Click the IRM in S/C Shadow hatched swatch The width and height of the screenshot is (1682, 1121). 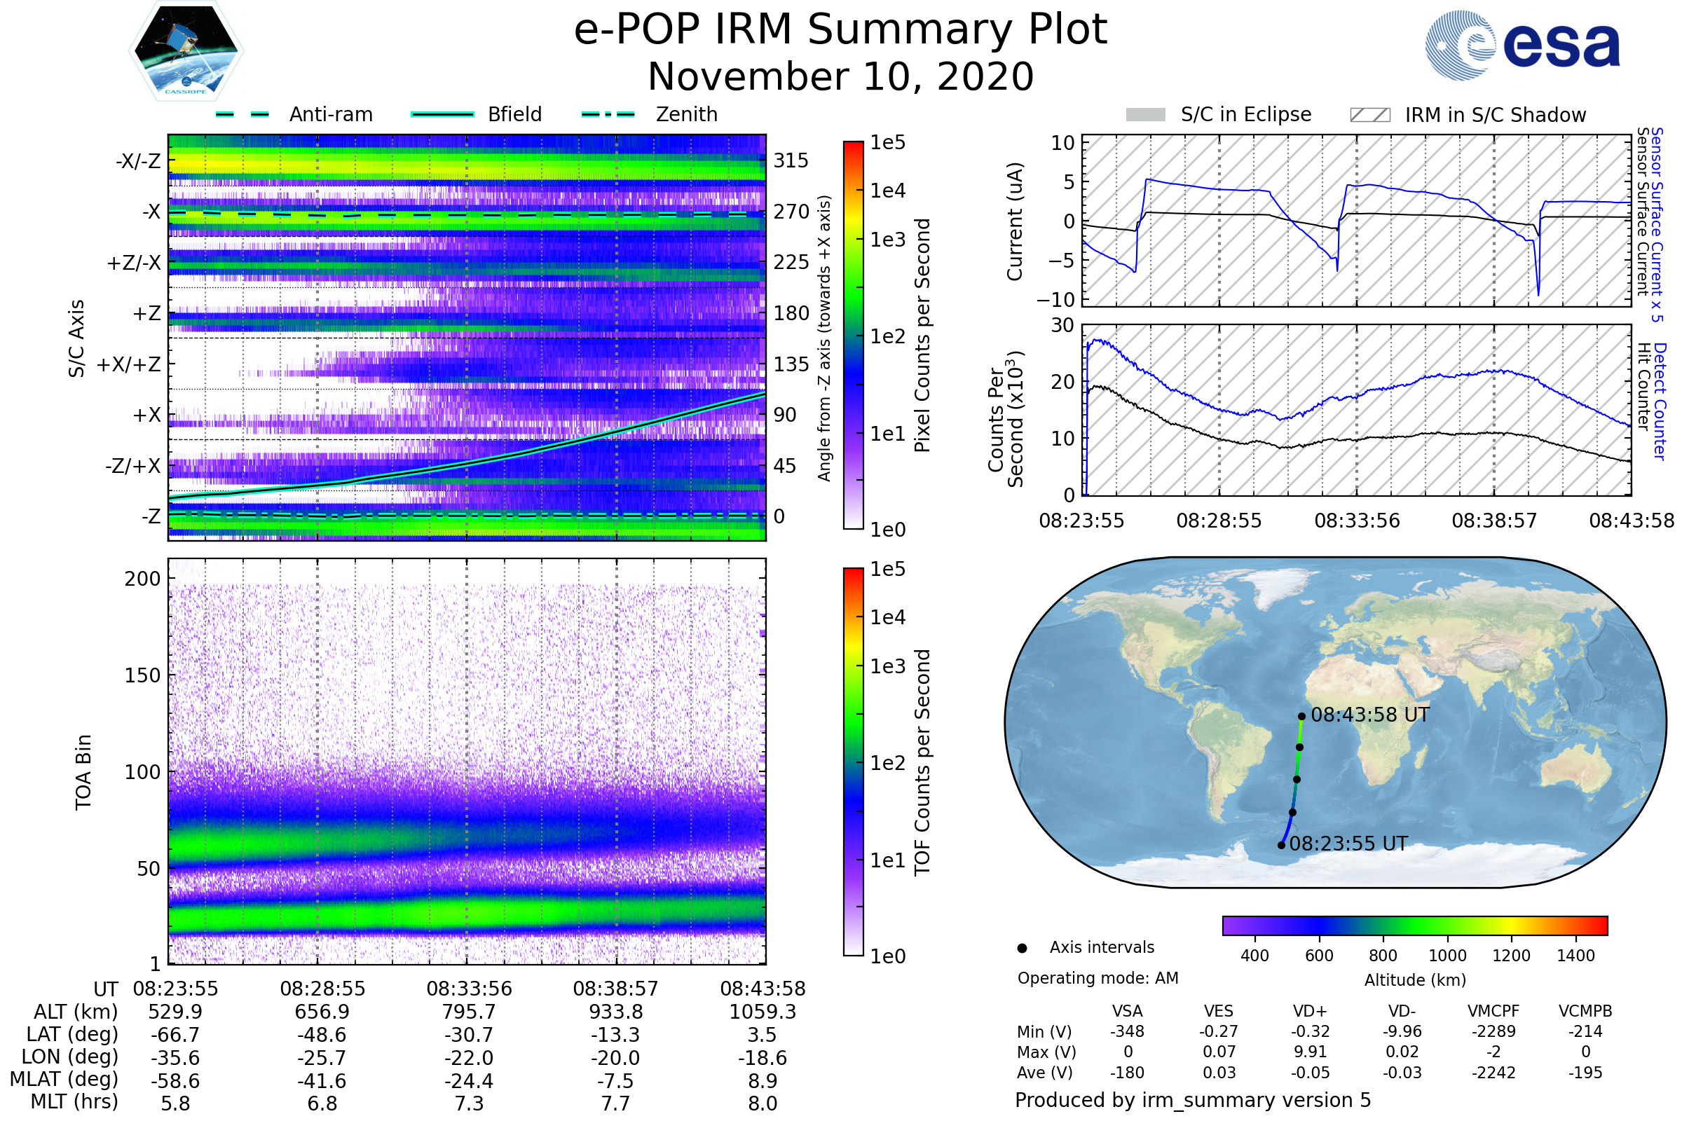click(x=1369, y=115)
